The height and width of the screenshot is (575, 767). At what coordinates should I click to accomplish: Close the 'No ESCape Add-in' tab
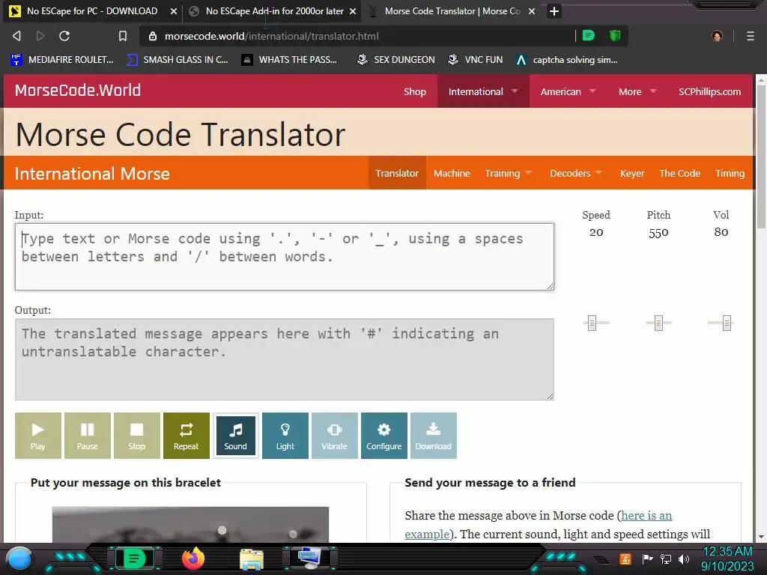pos(353,10)
